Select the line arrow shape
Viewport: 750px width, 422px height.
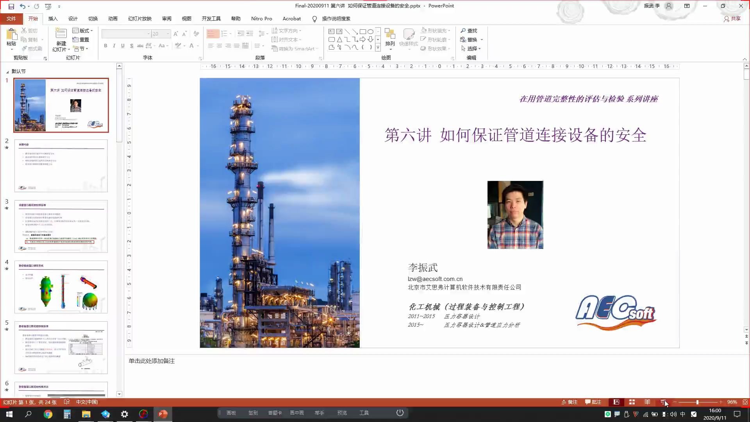click(x=355, y=31)
